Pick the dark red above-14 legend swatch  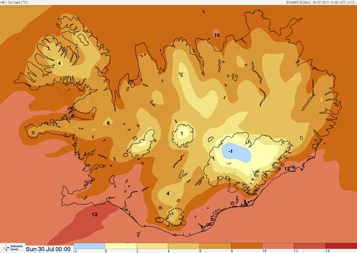click(341, 246)
